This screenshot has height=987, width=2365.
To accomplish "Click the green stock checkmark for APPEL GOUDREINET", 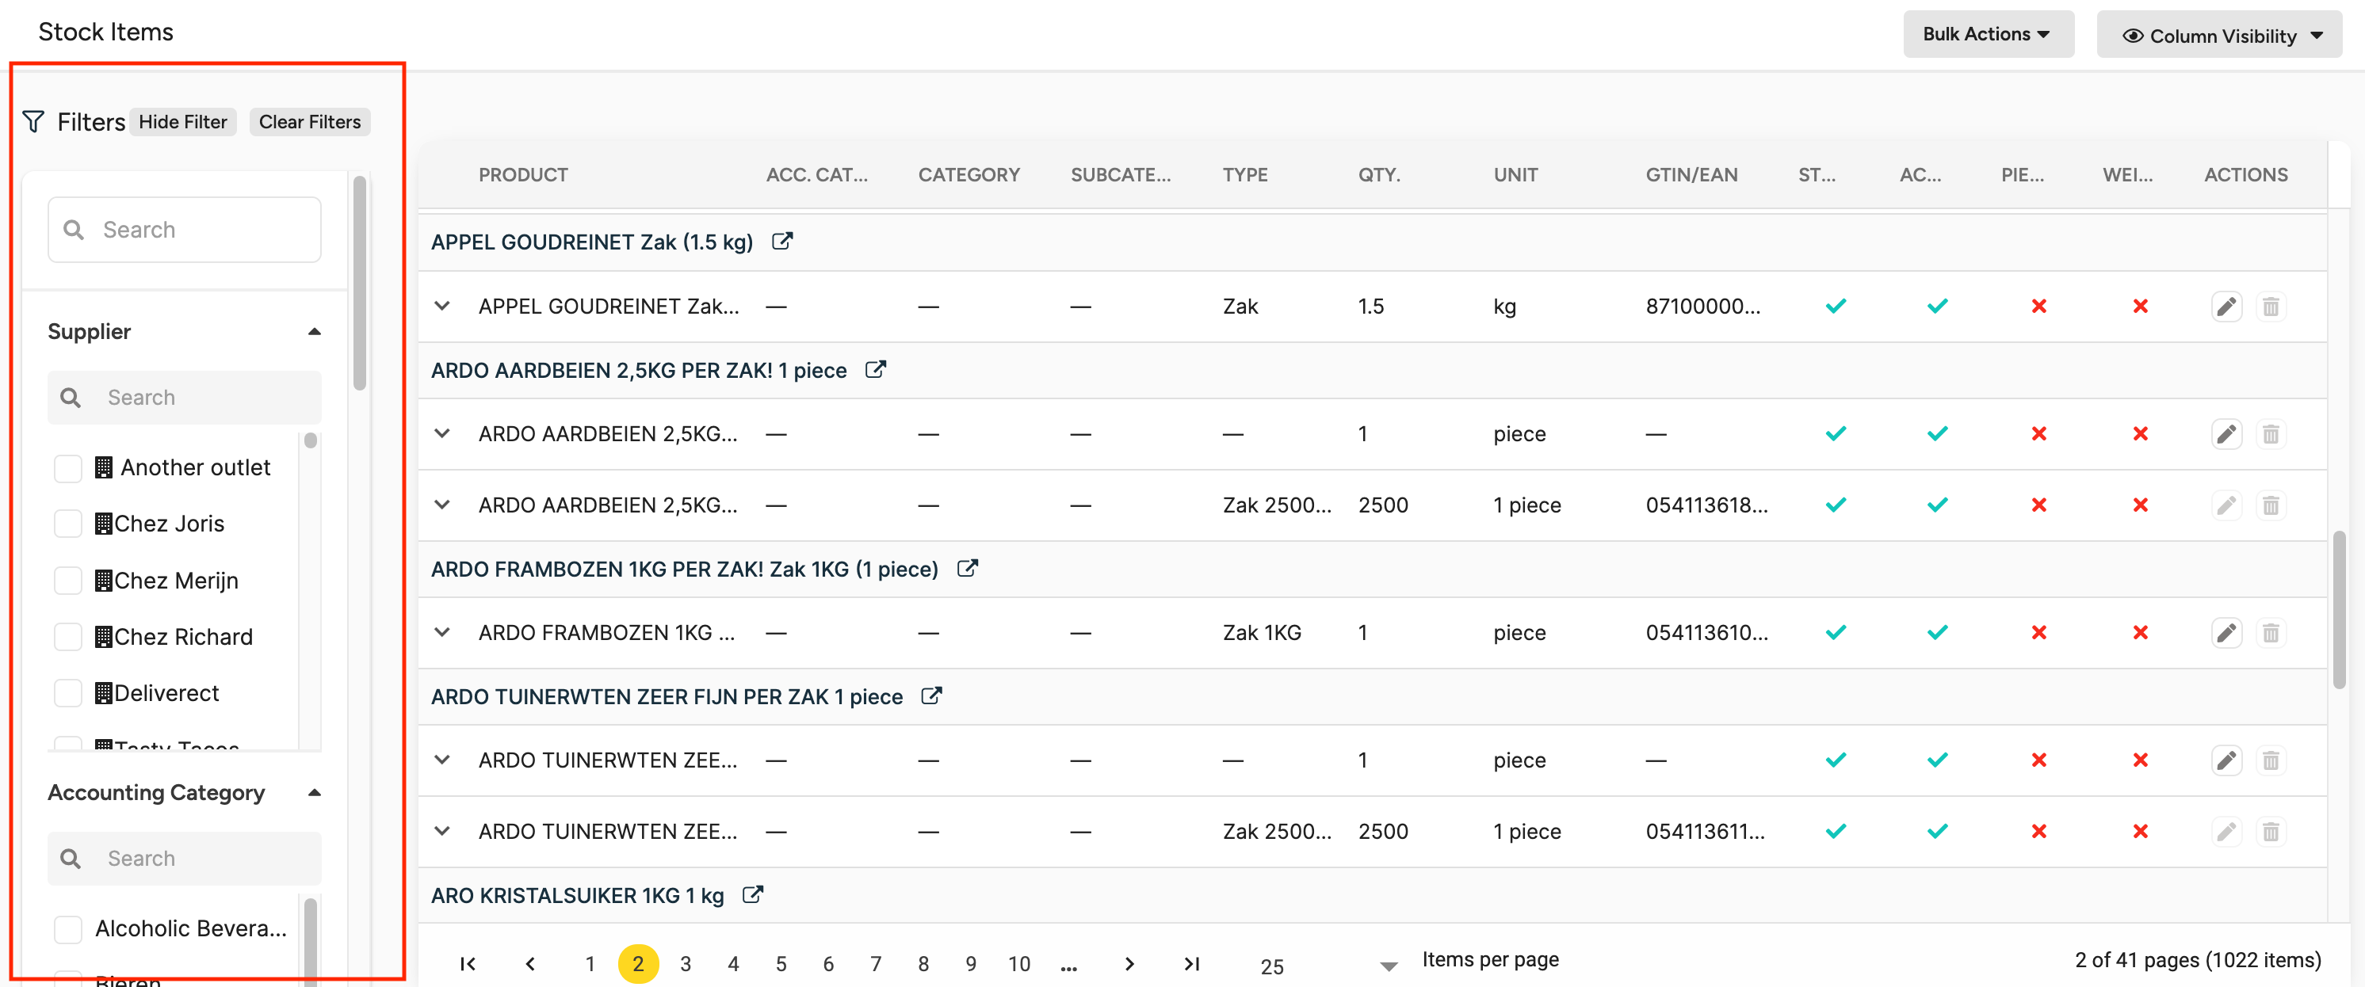I will [1836, 307].
